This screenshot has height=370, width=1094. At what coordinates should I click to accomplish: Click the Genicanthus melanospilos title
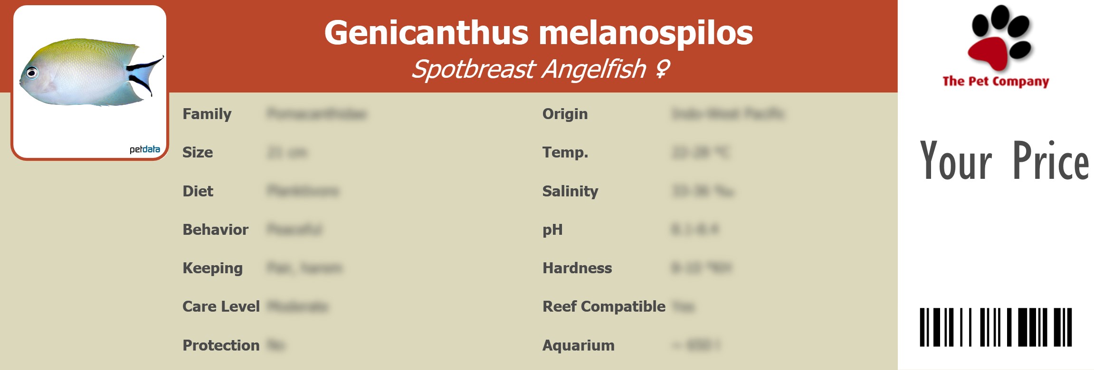pos(538,33)
